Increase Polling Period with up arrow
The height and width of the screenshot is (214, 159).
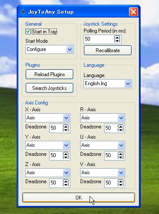[x=117, y=37]
